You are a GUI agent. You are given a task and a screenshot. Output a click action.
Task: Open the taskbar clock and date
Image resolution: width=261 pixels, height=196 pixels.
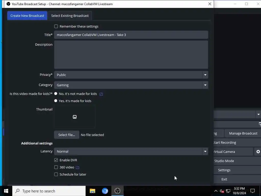tap(239, 191)
